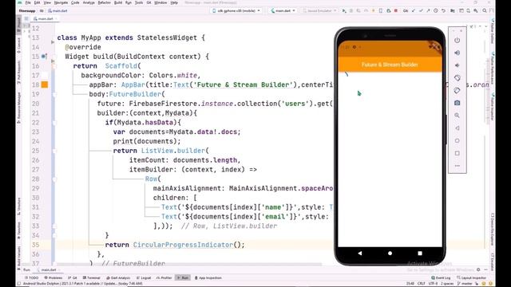Screen dimensions: 511x287
Task: Open the device selector dropdown
Action: click(x=236, y=10)
